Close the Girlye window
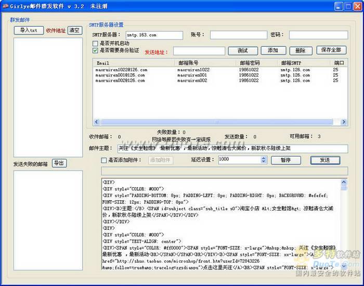Screen dimensions: 364x286 (358, 6)
